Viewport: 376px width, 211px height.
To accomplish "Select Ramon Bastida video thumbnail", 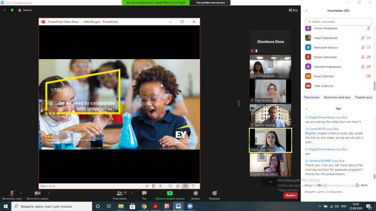I will (271, 116).
